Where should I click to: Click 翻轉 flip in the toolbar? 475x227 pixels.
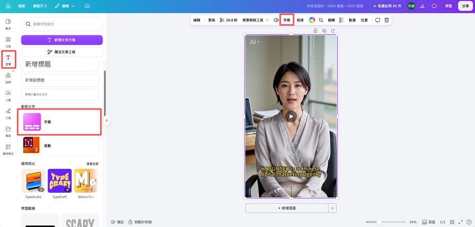pyautogui.click(x=331, y=20)
